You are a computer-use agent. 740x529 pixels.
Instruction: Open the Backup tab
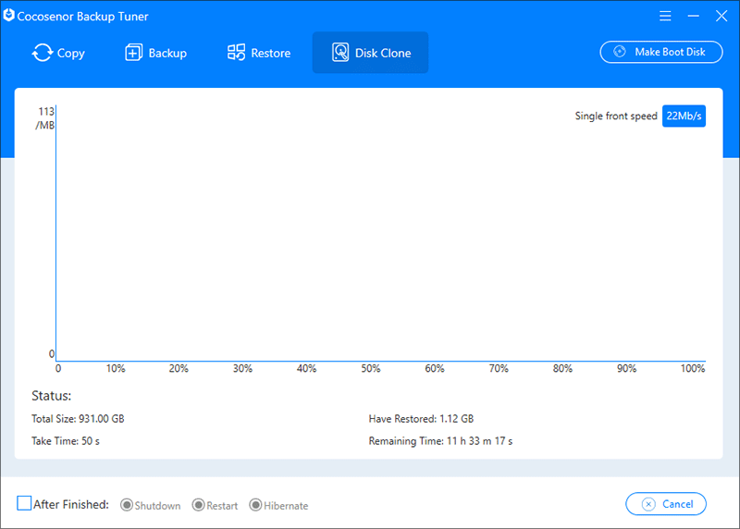[156, 53]
